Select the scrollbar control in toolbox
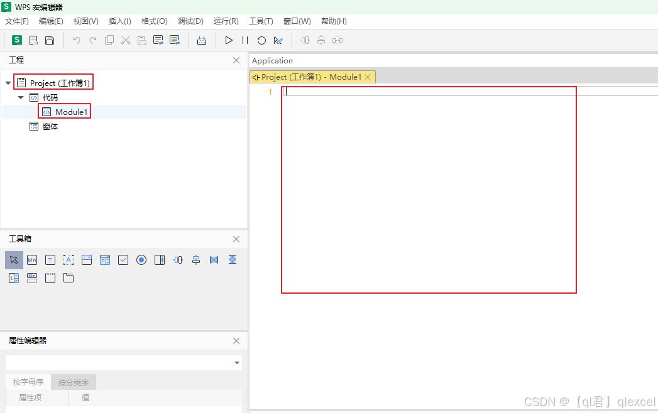 coord(160,260)
